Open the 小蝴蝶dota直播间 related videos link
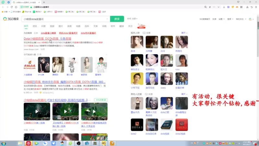This screenshot has height=146, width=259. (57, 100)
